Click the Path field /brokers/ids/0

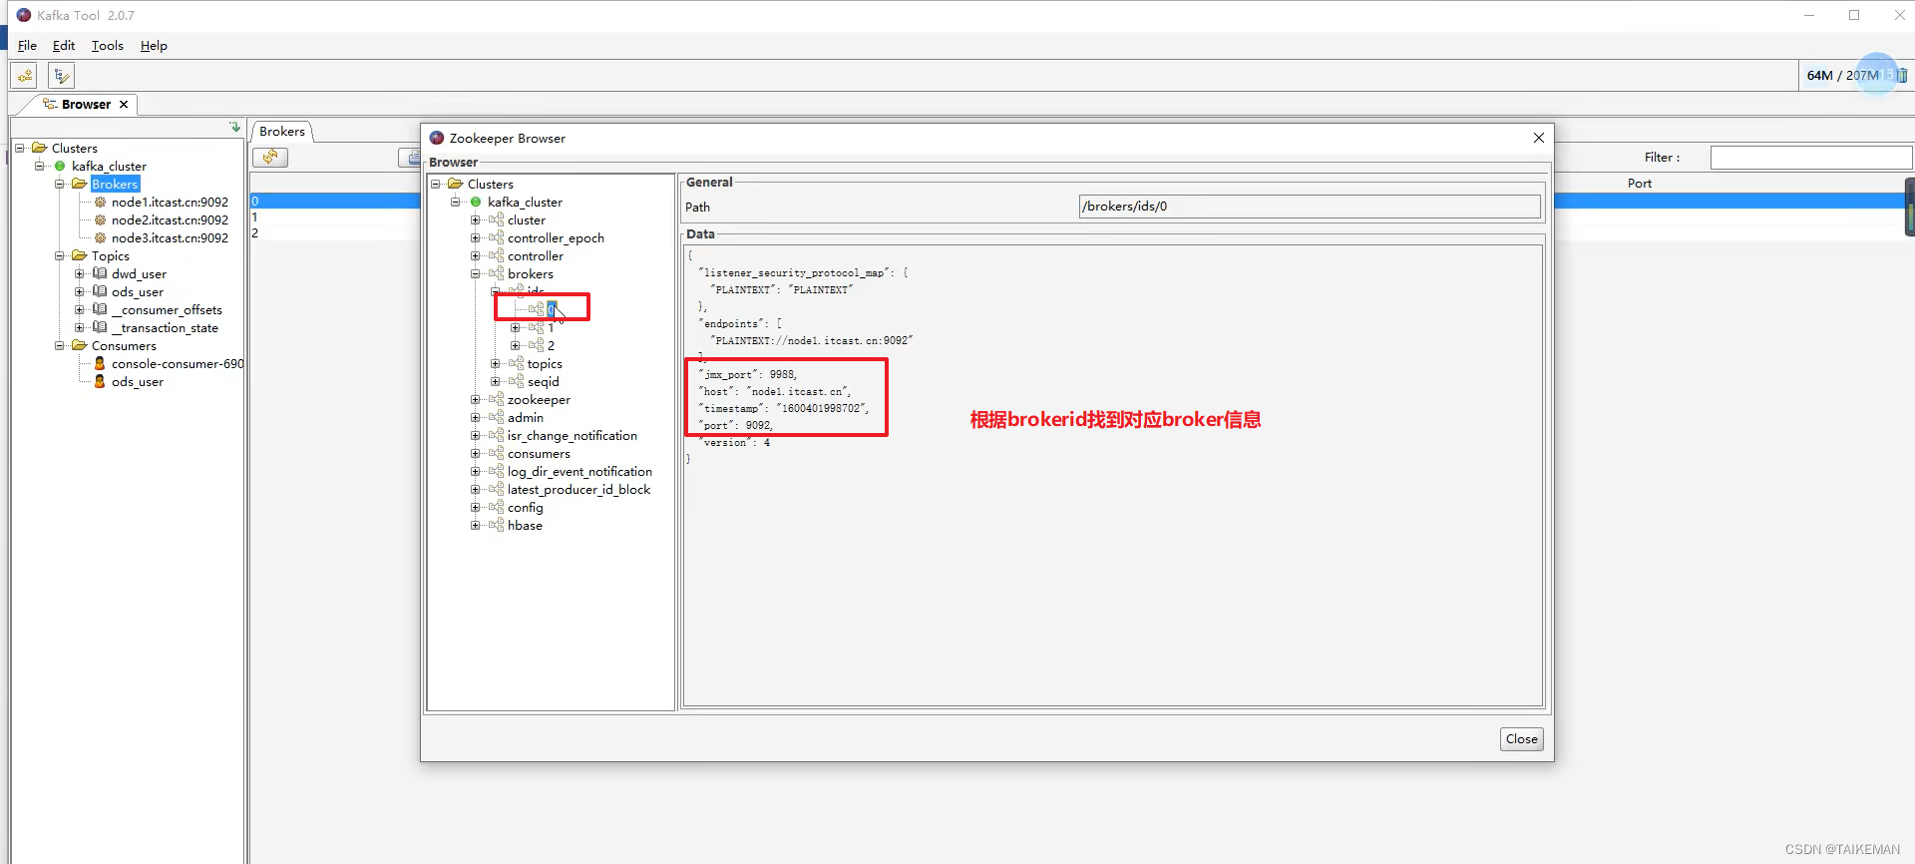[x=1310, y=207]
